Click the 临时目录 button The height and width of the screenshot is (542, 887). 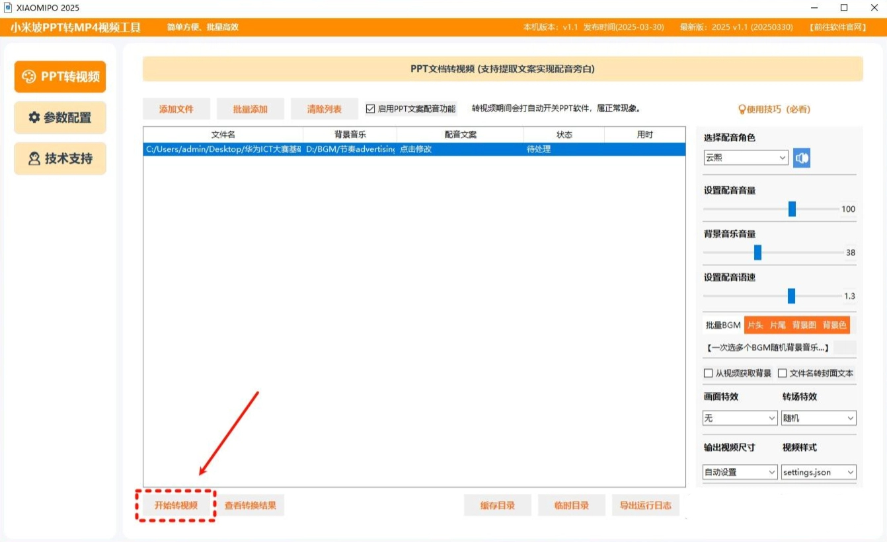572,506
